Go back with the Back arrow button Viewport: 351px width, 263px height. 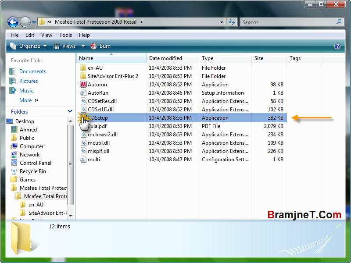(x=13, y=22)
